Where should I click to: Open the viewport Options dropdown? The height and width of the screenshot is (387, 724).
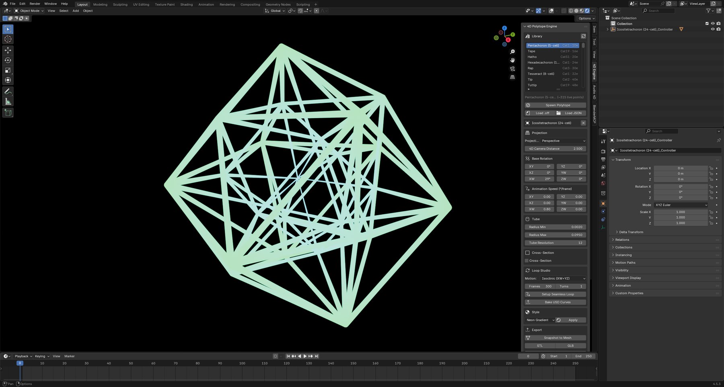click(x=586, y=18)
